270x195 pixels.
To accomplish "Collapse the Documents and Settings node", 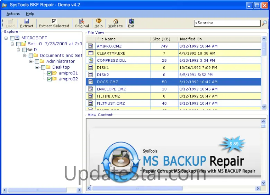I will coord(25,56).
